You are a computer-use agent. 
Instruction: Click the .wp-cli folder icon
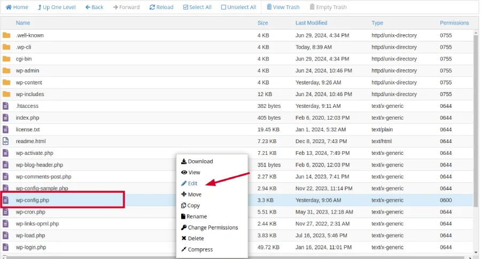click(6, 47)
